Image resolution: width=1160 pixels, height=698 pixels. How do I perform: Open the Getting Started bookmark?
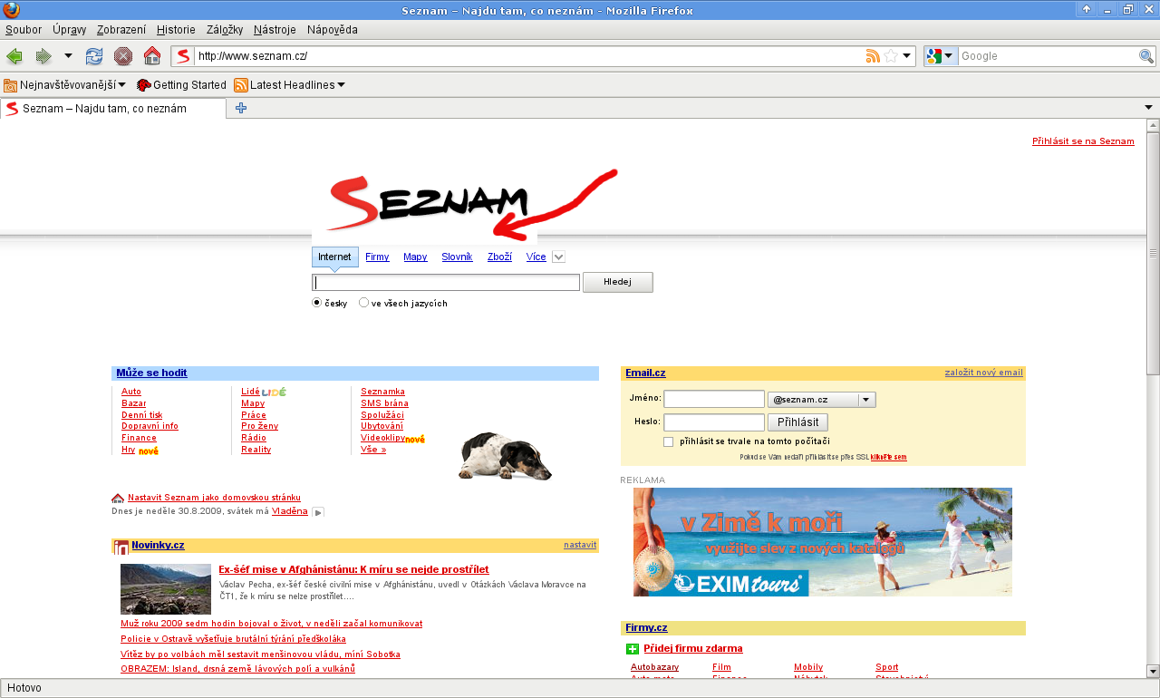[181, 85]
